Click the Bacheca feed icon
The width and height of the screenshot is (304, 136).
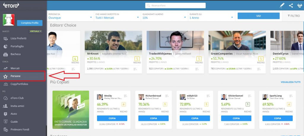(5, 54)
